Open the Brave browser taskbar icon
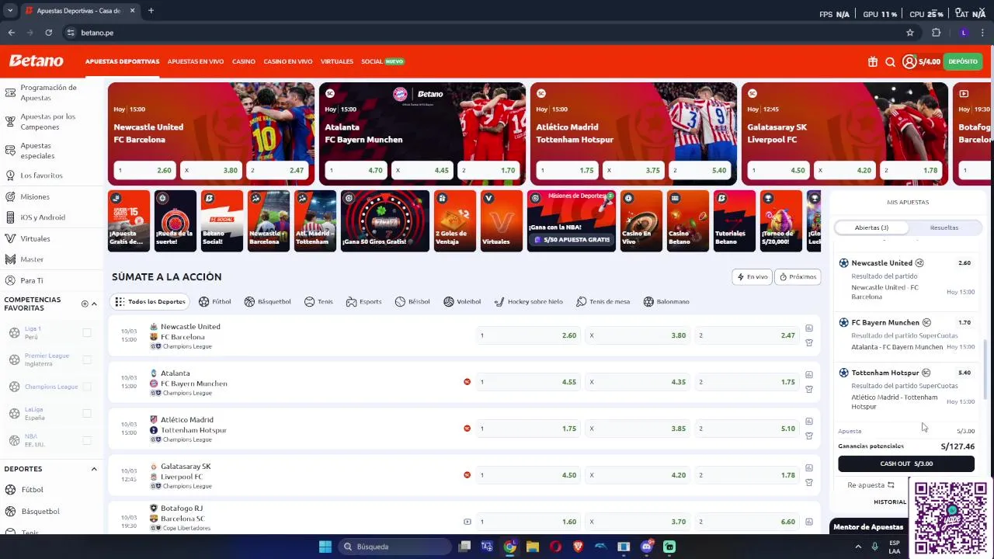This screenshot has height=559, width=994. pyautogui.click(x=578, y=547)
